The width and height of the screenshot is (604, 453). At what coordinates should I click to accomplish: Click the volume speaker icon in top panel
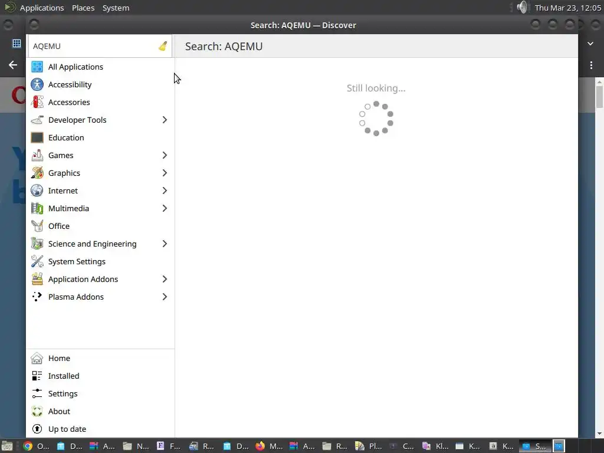click(x=523, y=7)
